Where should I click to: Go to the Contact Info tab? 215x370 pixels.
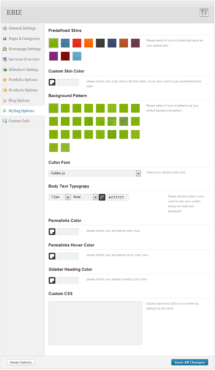pos(19,121)
